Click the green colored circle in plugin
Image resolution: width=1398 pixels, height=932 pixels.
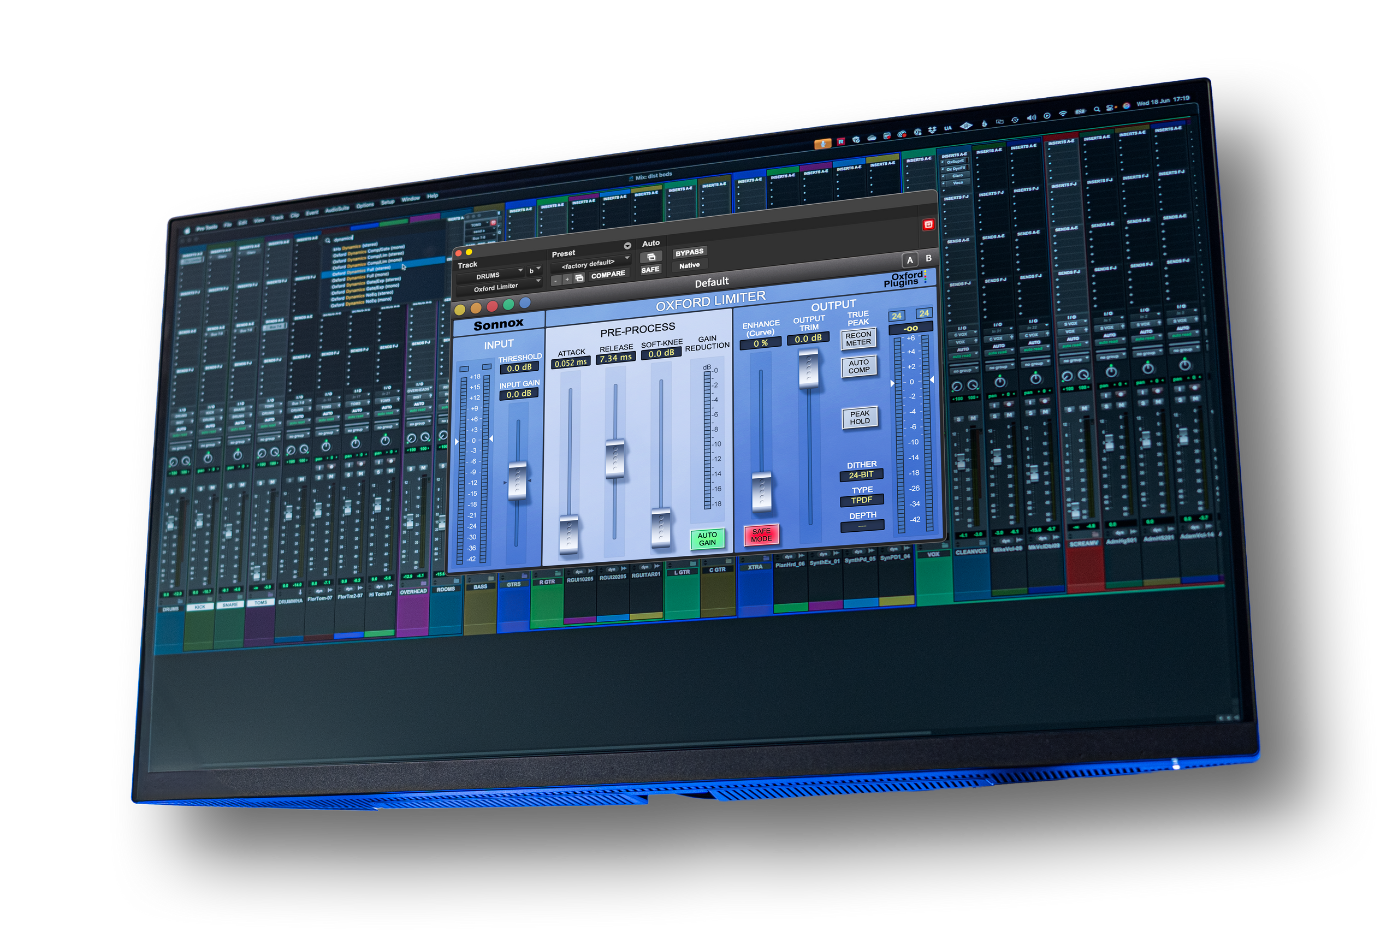coord(508,305)
